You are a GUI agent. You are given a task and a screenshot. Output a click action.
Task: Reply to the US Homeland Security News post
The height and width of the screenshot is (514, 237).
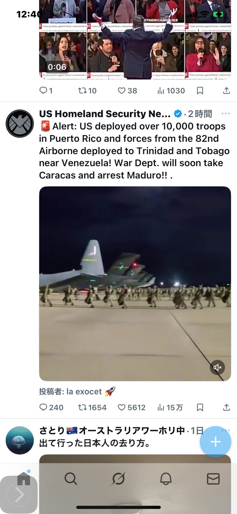pyautogui.click(x=51, y=407)
